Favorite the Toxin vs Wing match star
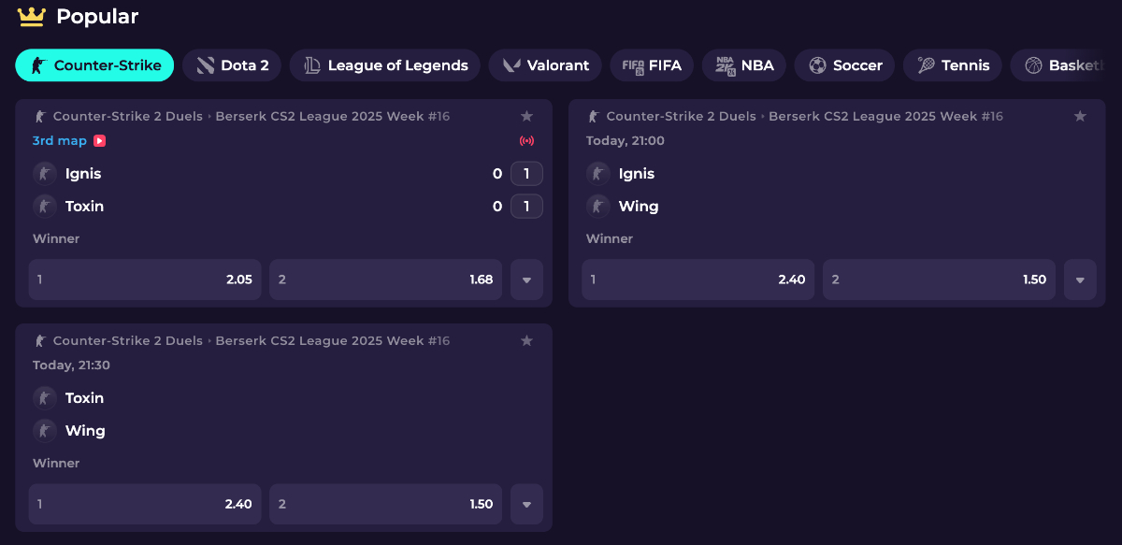 point(526,340)
